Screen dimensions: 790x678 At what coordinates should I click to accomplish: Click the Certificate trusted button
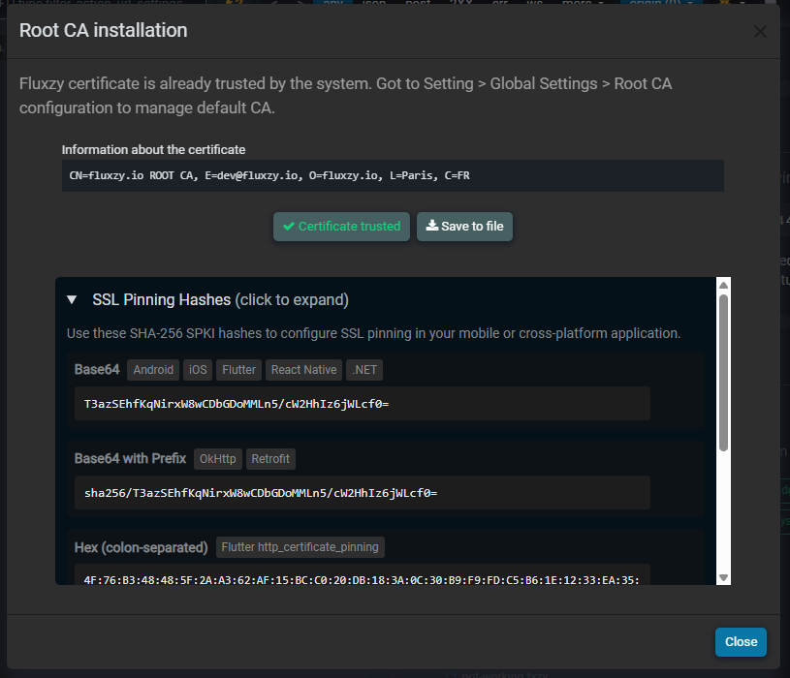[x=341, y=227]
